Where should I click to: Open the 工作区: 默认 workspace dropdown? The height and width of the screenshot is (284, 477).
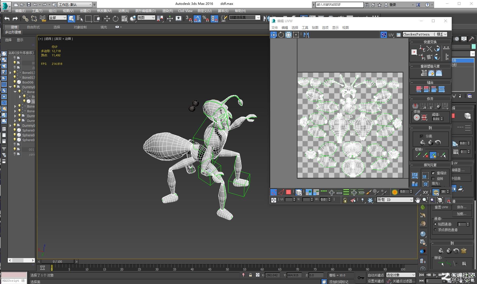tap(75, 5)
